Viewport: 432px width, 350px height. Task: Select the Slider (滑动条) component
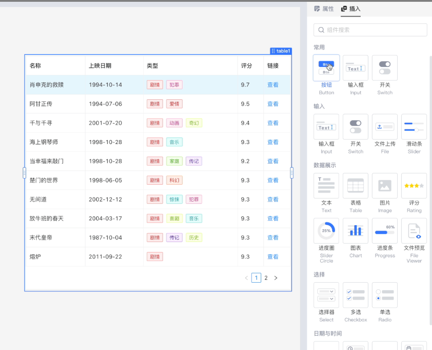[414, 127]
